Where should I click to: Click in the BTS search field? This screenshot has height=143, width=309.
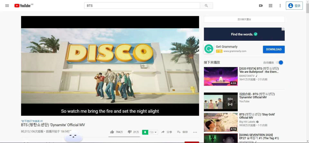click(x=142, y=6)
